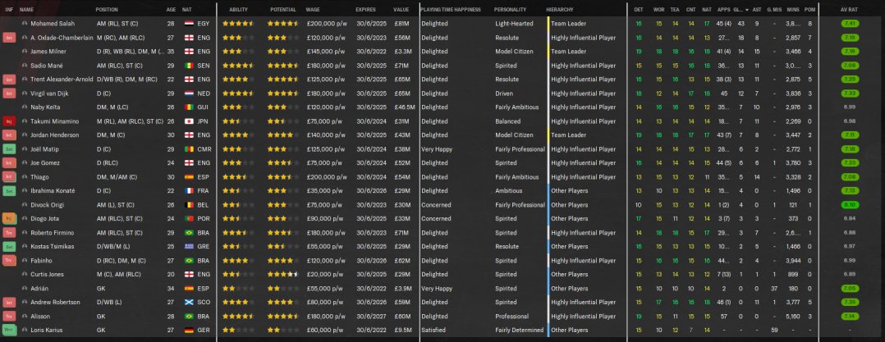The width and height of the screenshot is (885, 342).
Task: Click the Int status badge for A. Oxlade-Chamberlain
Action: click(x=8, y=38)
